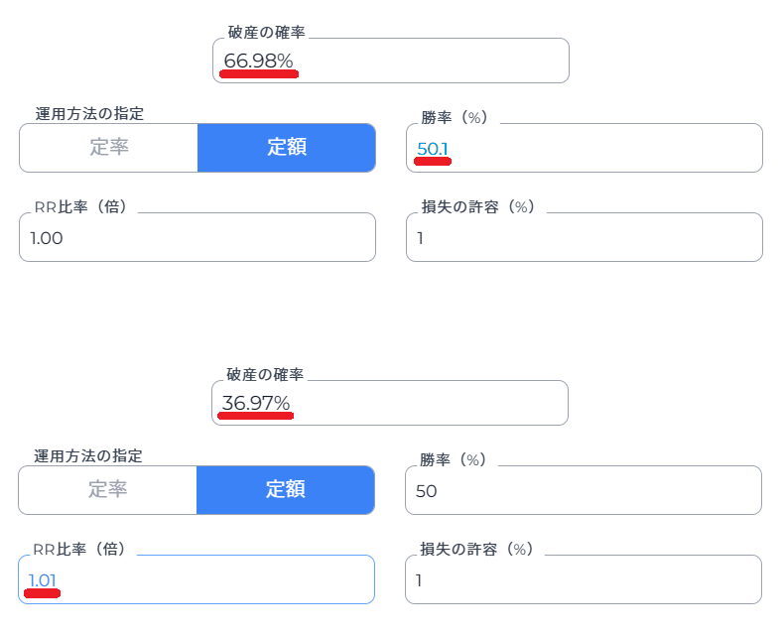
Task: Click the upper 破産の確率 label
Action: point(267,33)
